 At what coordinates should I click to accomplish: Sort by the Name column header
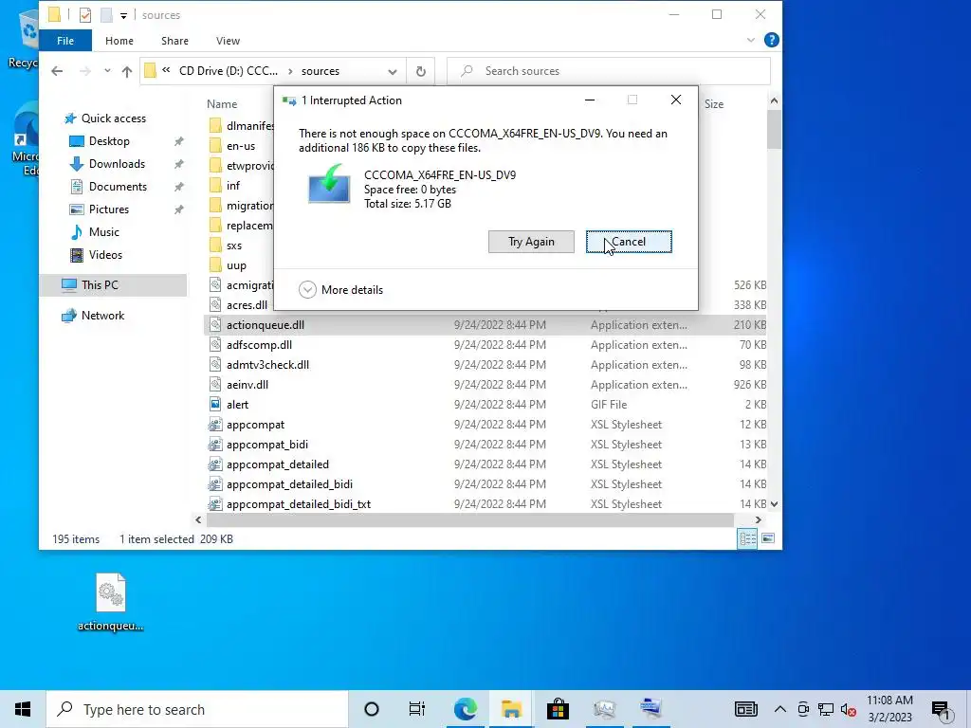pyautogui.click(x=222, y=104)
